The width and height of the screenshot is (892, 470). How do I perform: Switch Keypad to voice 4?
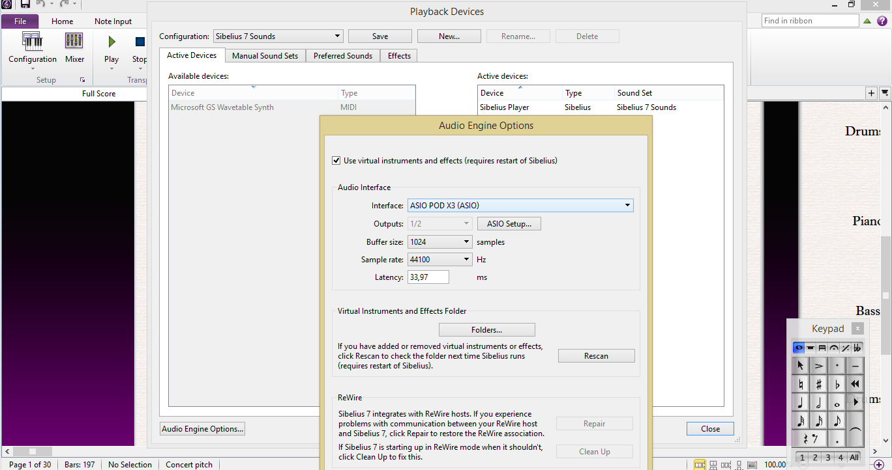pyautogui.click(x=841, y=458)
